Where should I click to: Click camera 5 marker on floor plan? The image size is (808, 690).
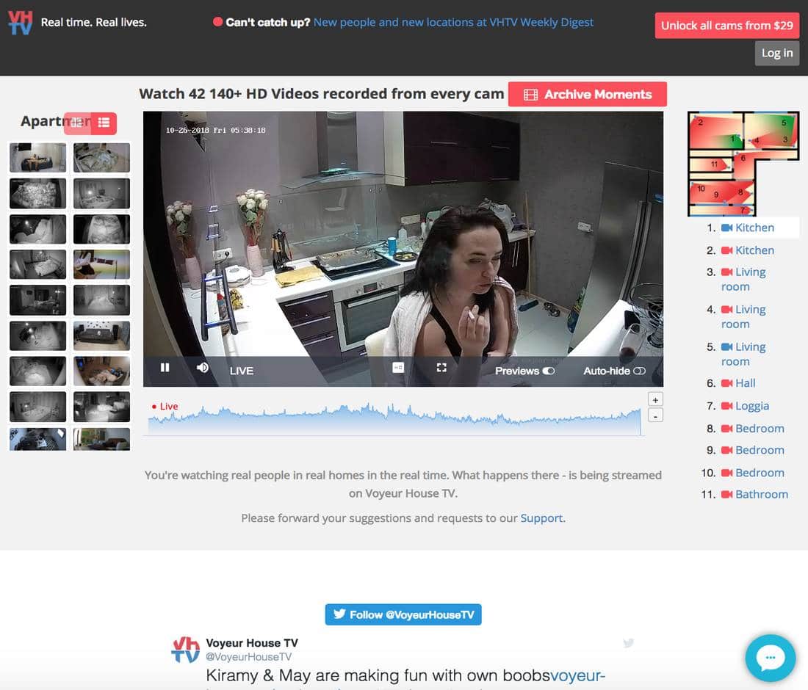784,123
